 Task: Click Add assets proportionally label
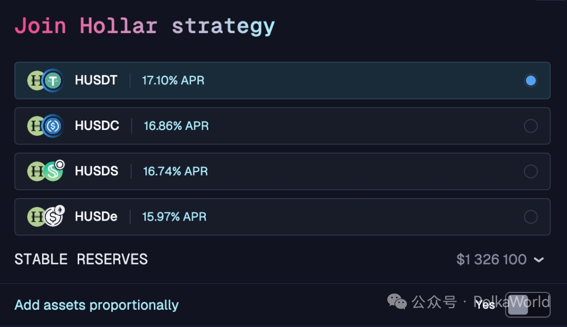[x=97, y=305]
